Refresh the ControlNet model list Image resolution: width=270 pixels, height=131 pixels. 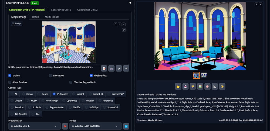pos(126,126)
